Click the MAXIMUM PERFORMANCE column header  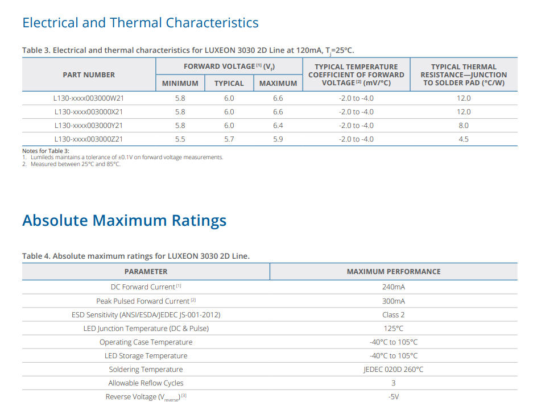[x=394, y=272]
